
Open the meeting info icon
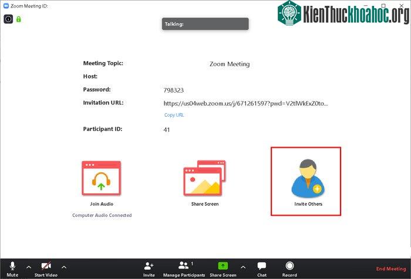point(8,19)
